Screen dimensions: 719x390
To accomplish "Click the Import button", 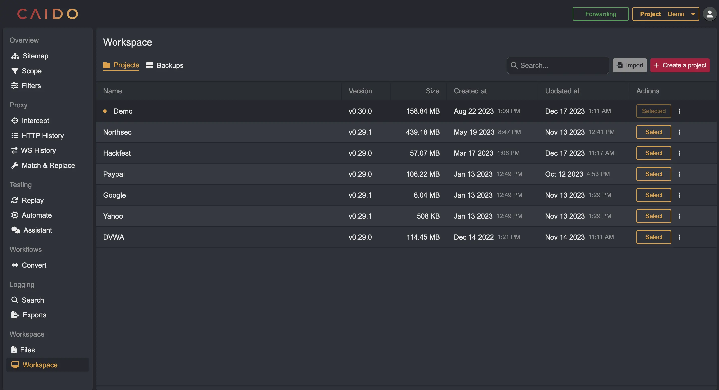I will pyautogui.click(x=629, y=65).
